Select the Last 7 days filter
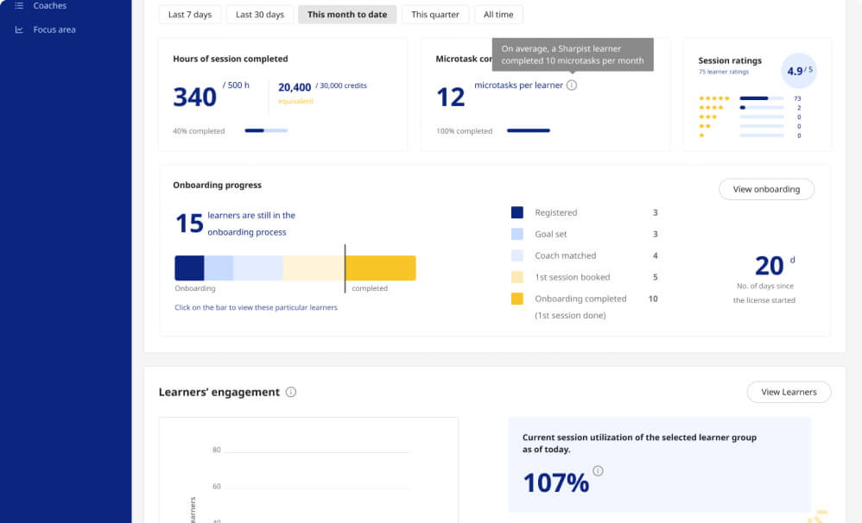Screen dimensions: 862x523 coord(189,15)
